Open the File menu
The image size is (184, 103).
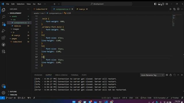(7, 4)
